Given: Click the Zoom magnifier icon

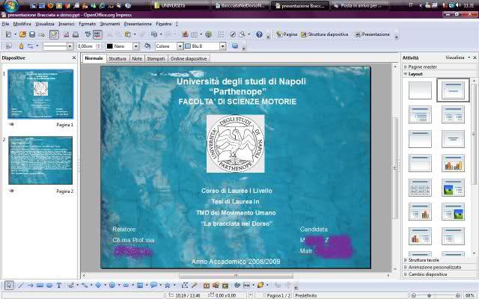Looking at the screenshot, I should pos(242,34).
